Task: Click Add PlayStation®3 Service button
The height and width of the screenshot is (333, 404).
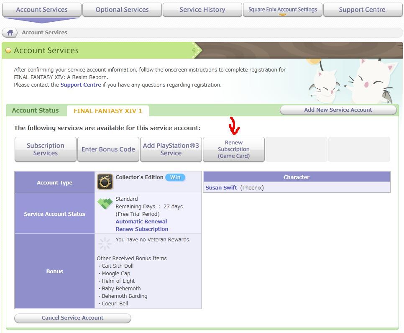Action: pyautogui.click(x=171, y=149)
